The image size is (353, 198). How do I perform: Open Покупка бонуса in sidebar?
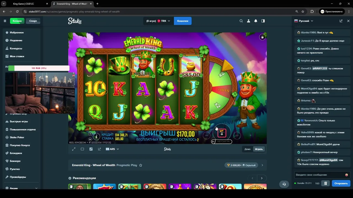tap(21, 145)
